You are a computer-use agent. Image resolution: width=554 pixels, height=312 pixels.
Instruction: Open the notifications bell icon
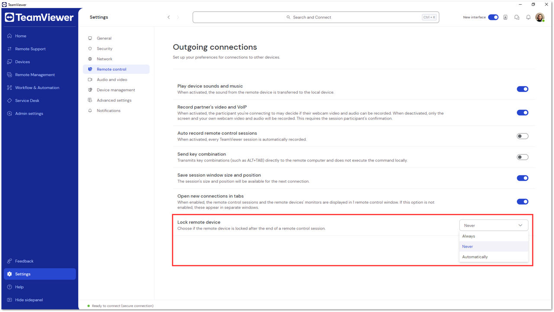pos(528,17)
